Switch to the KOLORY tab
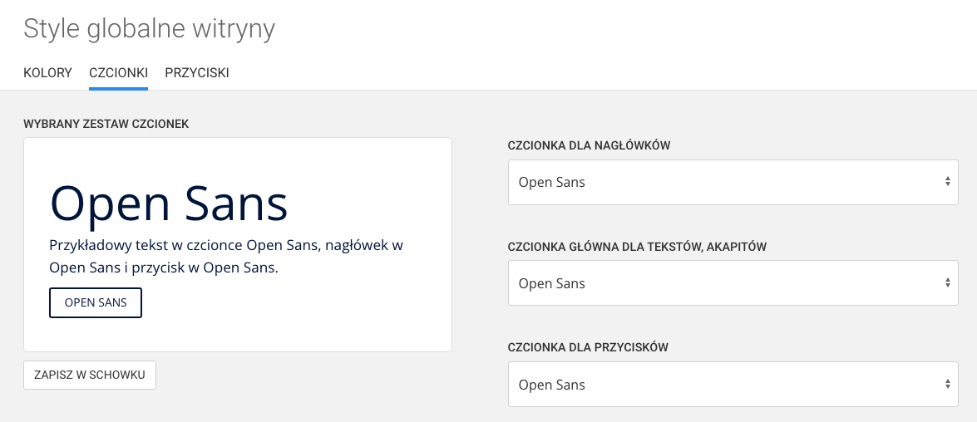This screenshot has height=422, width=977. [x=47, y=73]
